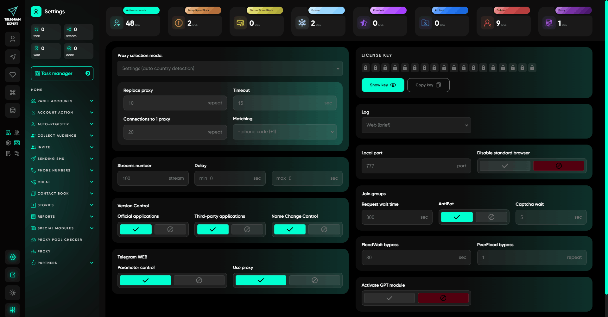Open Proxy selection mode dropdown
This screenshot has width=608, height=317.
pos(230,68)
